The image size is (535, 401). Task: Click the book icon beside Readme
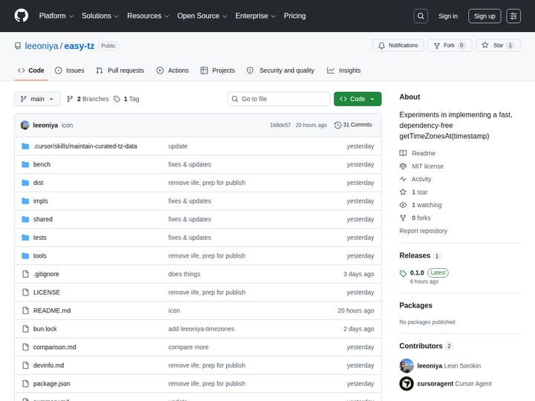click(x=403, y=153)
